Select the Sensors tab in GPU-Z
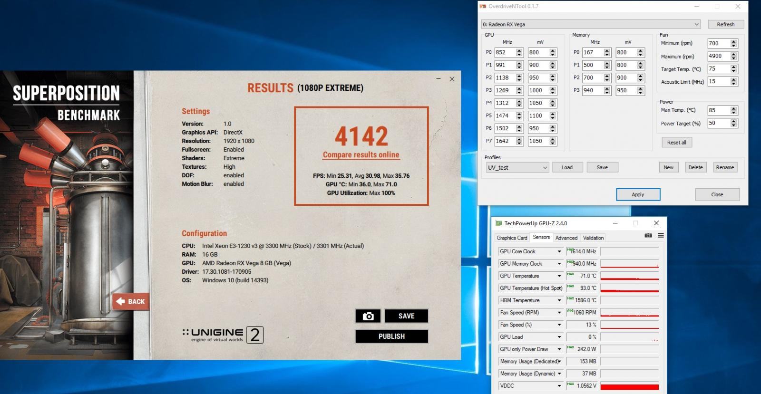The image size is (761, 394). [x=541, y=237]
